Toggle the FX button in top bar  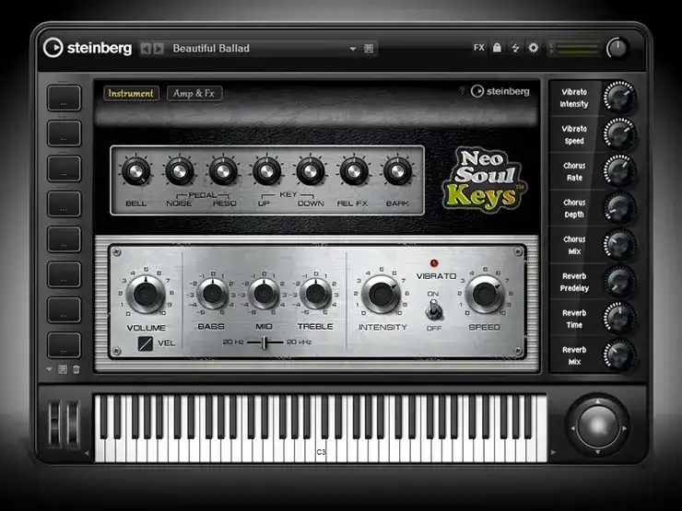tap(479, 48)
